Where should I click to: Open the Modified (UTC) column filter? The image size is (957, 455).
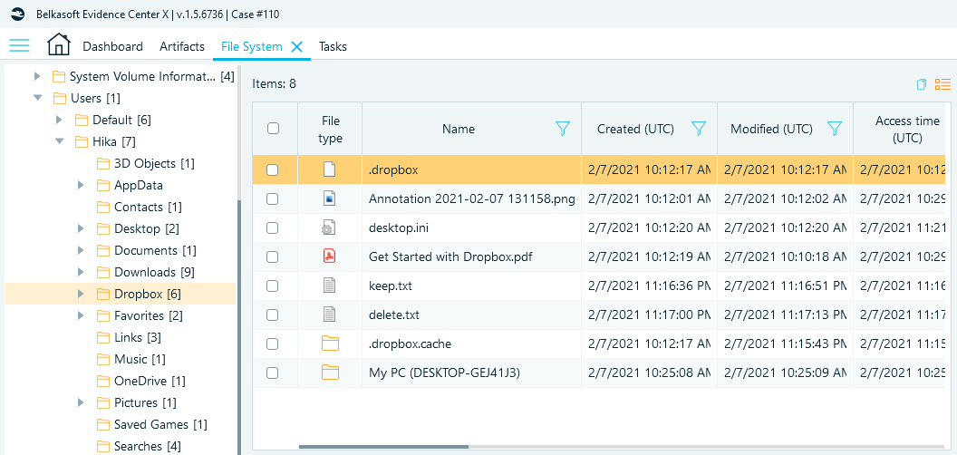(835, 129)
